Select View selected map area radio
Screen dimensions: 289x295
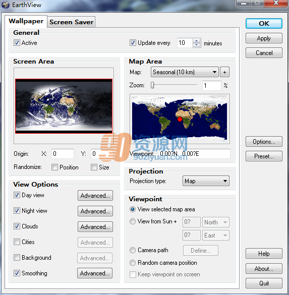coord(133,209)
